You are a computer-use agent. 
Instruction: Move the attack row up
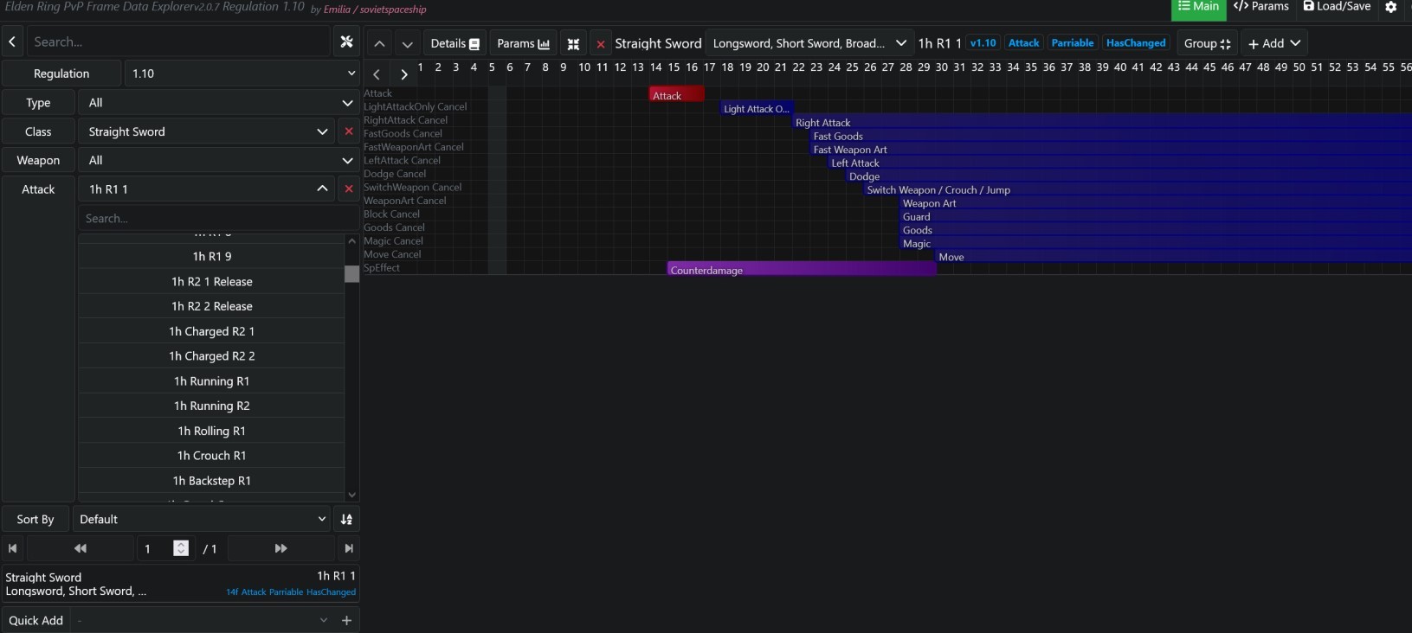(379, 43)
